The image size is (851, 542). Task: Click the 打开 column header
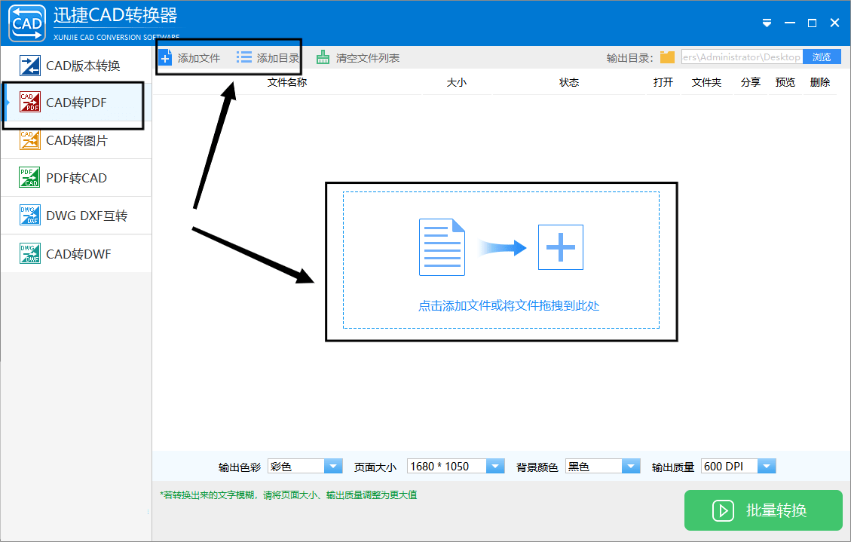click(663, 82)
